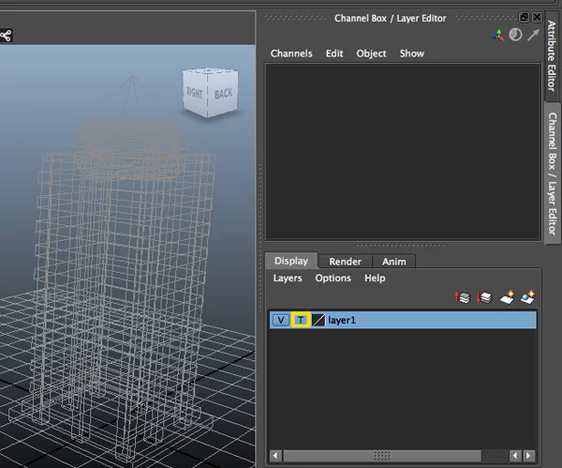The width and height of the screenshot is (562, 468).
Task: Open the Object menu in Channel Box
Action: tap(371, 53)
